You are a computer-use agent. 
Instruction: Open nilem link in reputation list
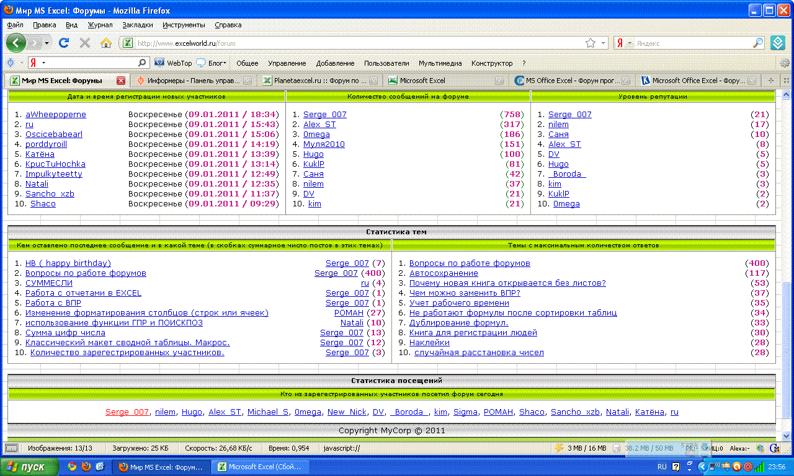click(x=558, y=125)
